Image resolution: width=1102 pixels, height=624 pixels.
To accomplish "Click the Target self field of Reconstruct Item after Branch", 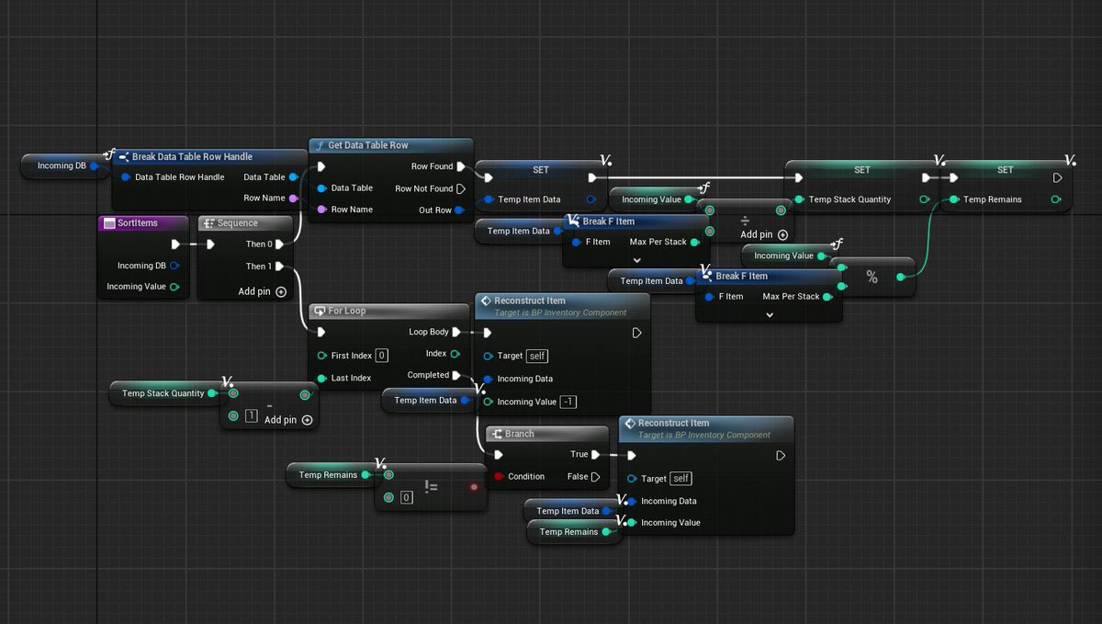I will [681, 479].
